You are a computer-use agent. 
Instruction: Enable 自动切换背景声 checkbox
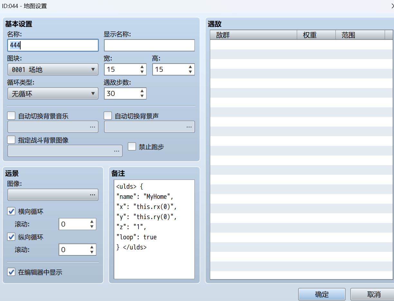click(x=108, y=116)
